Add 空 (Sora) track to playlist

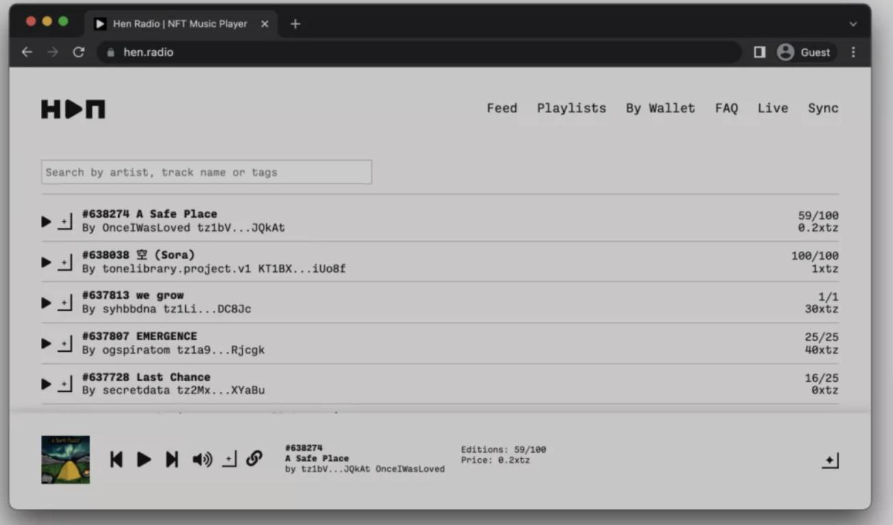(64, 262)
